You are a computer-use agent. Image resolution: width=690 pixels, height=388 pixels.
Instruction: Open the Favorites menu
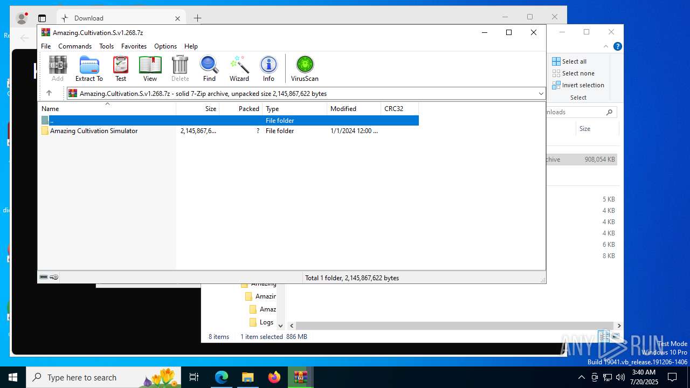pos(134,46)
